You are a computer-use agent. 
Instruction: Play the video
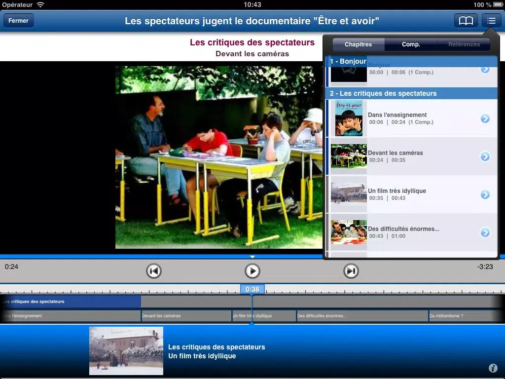[252, 271]
